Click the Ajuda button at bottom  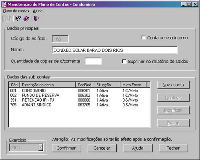138,148
